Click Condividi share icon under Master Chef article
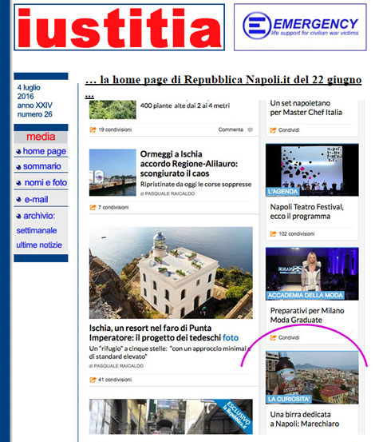The image size is (375, 442). [x=273, y=130]
